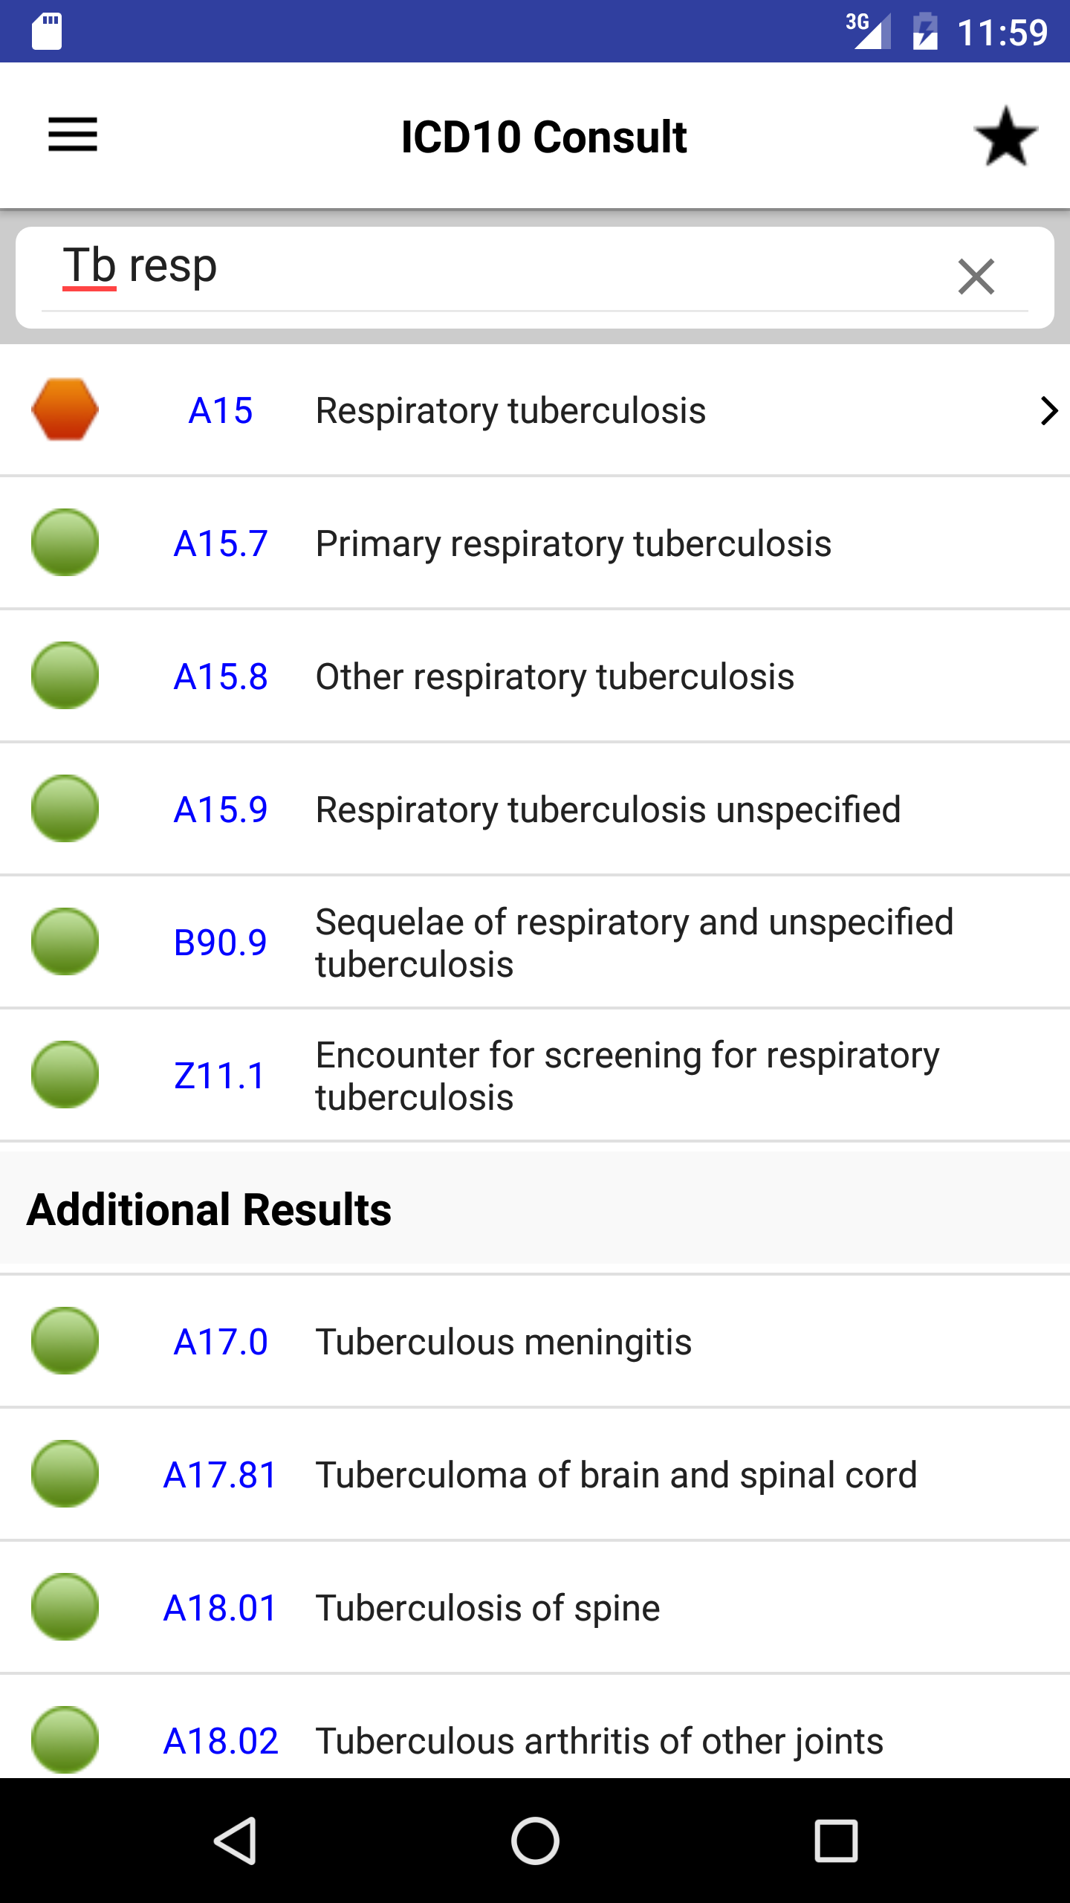Viewport: 1070px width, 1903px height.
Task: Open code Z11.1 link
Action: (220, 1076)
